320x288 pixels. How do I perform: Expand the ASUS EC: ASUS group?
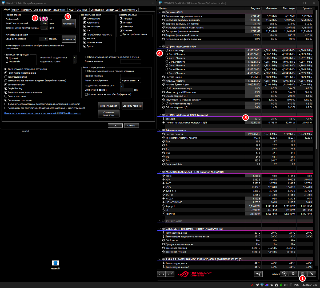coord(160,221)
